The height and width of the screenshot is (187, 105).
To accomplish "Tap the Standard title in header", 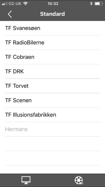I will pos(52,14).
